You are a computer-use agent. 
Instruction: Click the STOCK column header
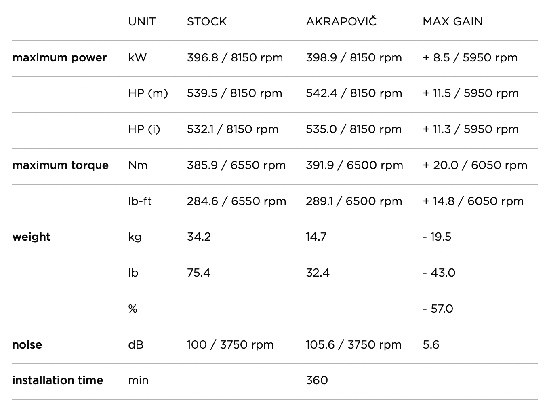click(x=206, y=22)
